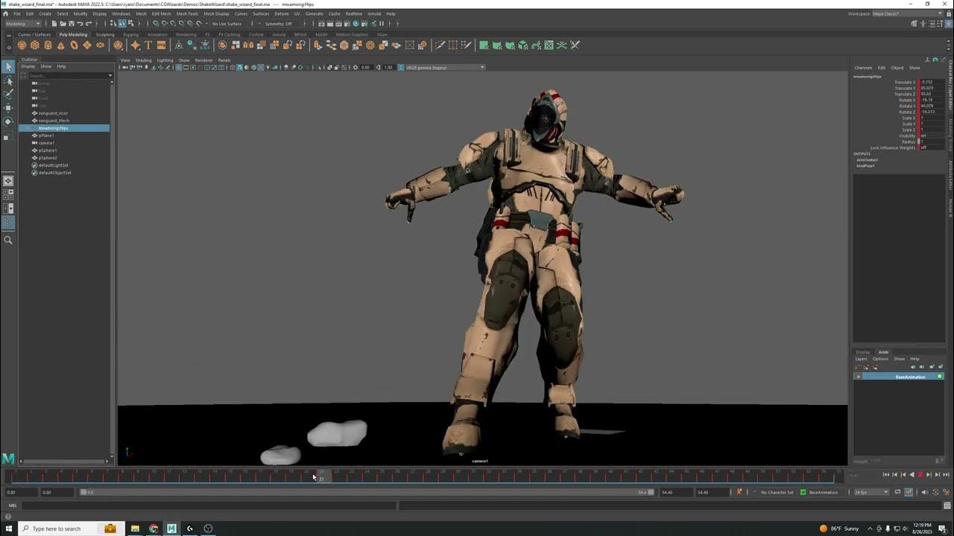This screenshot has height=536, width=954.
Task: Create a polygon cube from the shelf
Action: pyautogui.click(x=35, y=45)
